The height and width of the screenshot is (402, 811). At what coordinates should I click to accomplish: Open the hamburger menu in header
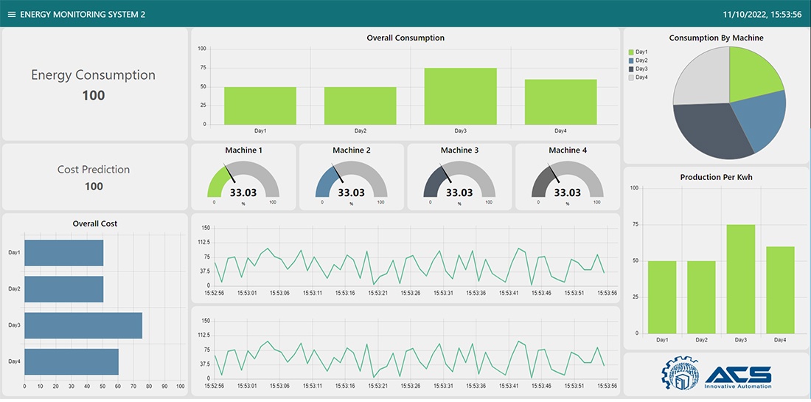coord(11,14)
